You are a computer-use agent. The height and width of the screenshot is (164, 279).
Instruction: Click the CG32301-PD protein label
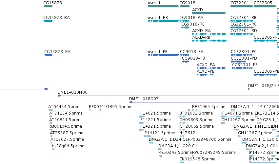click(x=244, y=58)
